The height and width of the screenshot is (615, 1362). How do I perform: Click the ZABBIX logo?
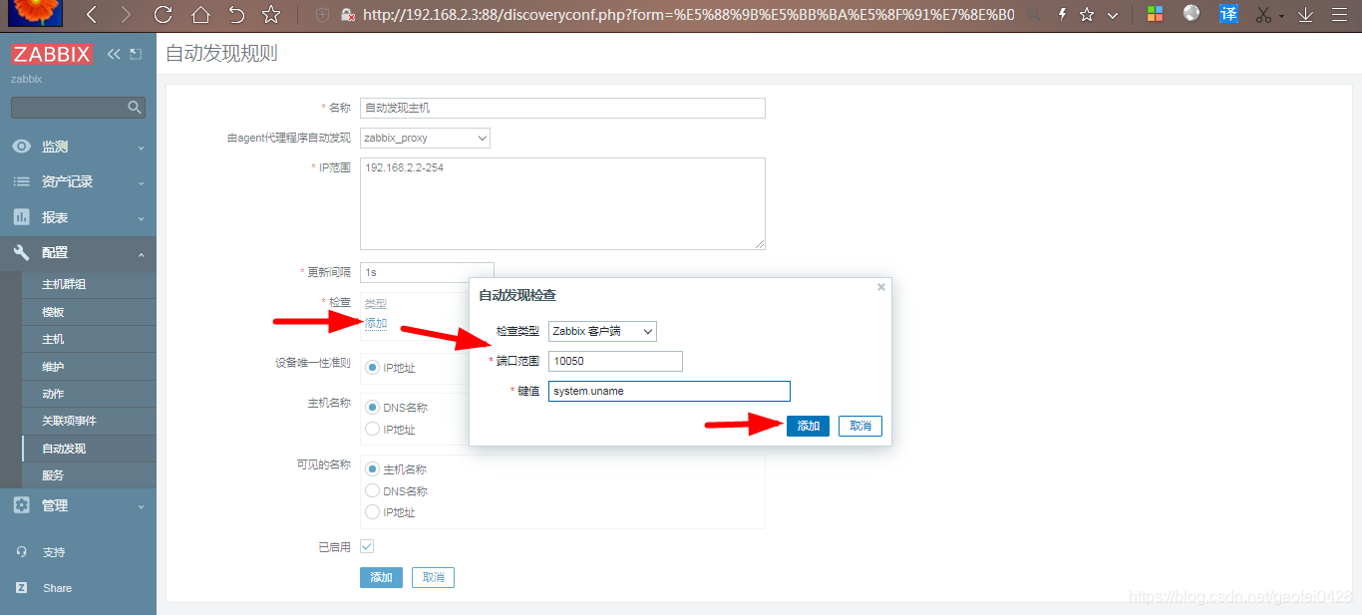52,54
